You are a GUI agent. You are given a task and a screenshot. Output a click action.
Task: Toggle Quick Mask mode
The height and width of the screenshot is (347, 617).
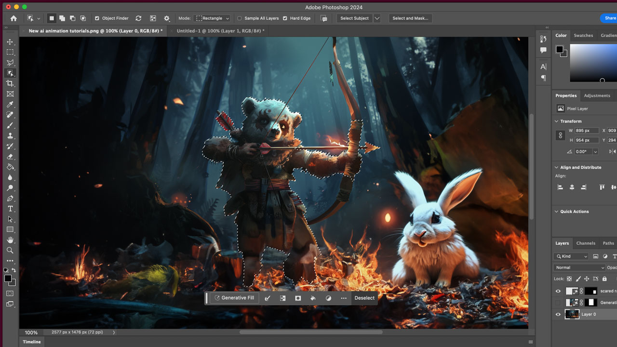10,293
